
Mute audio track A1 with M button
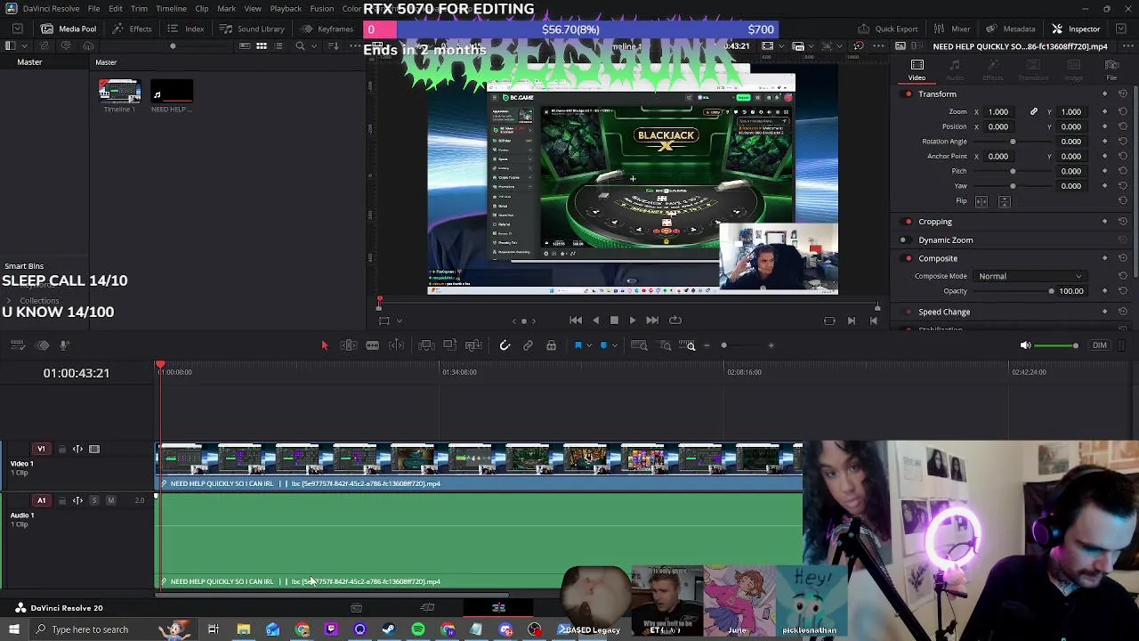(110, 500)
